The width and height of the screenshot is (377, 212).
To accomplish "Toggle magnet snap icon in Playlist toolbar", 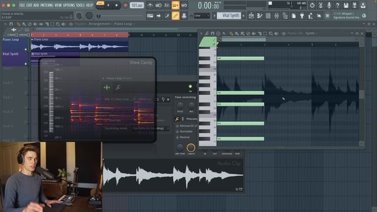I will tap(11, 24).
